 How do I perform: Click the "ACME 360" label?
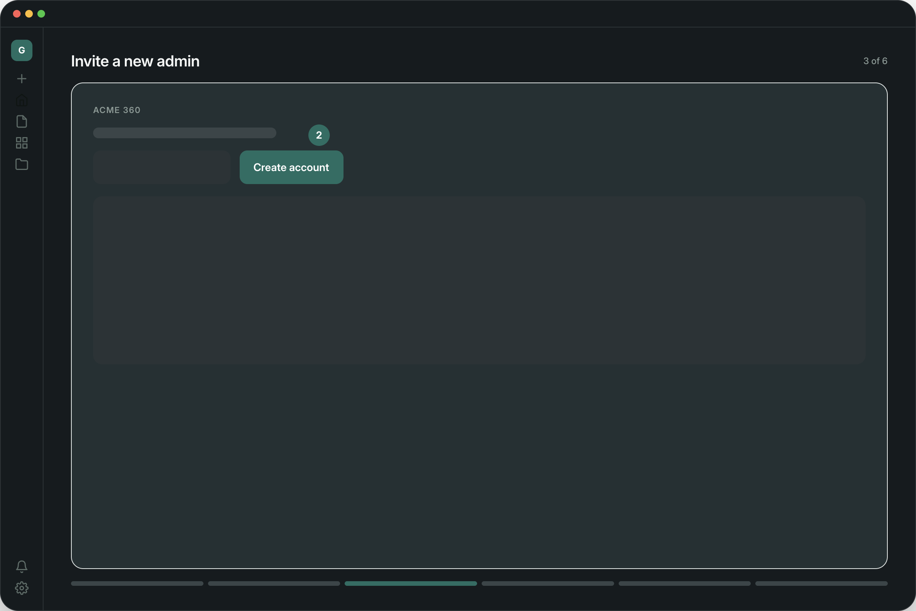[x=117, y=110]
